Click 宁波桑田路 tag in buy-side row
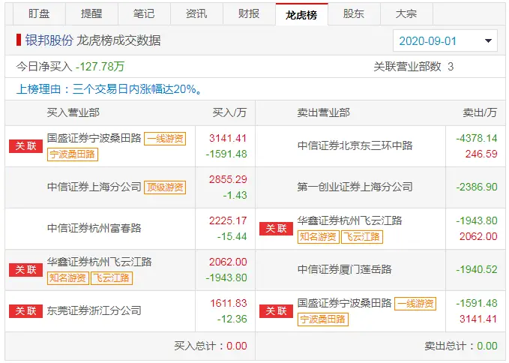The height and width of the screenshot is (363, 509). click(x=73, y=154)
